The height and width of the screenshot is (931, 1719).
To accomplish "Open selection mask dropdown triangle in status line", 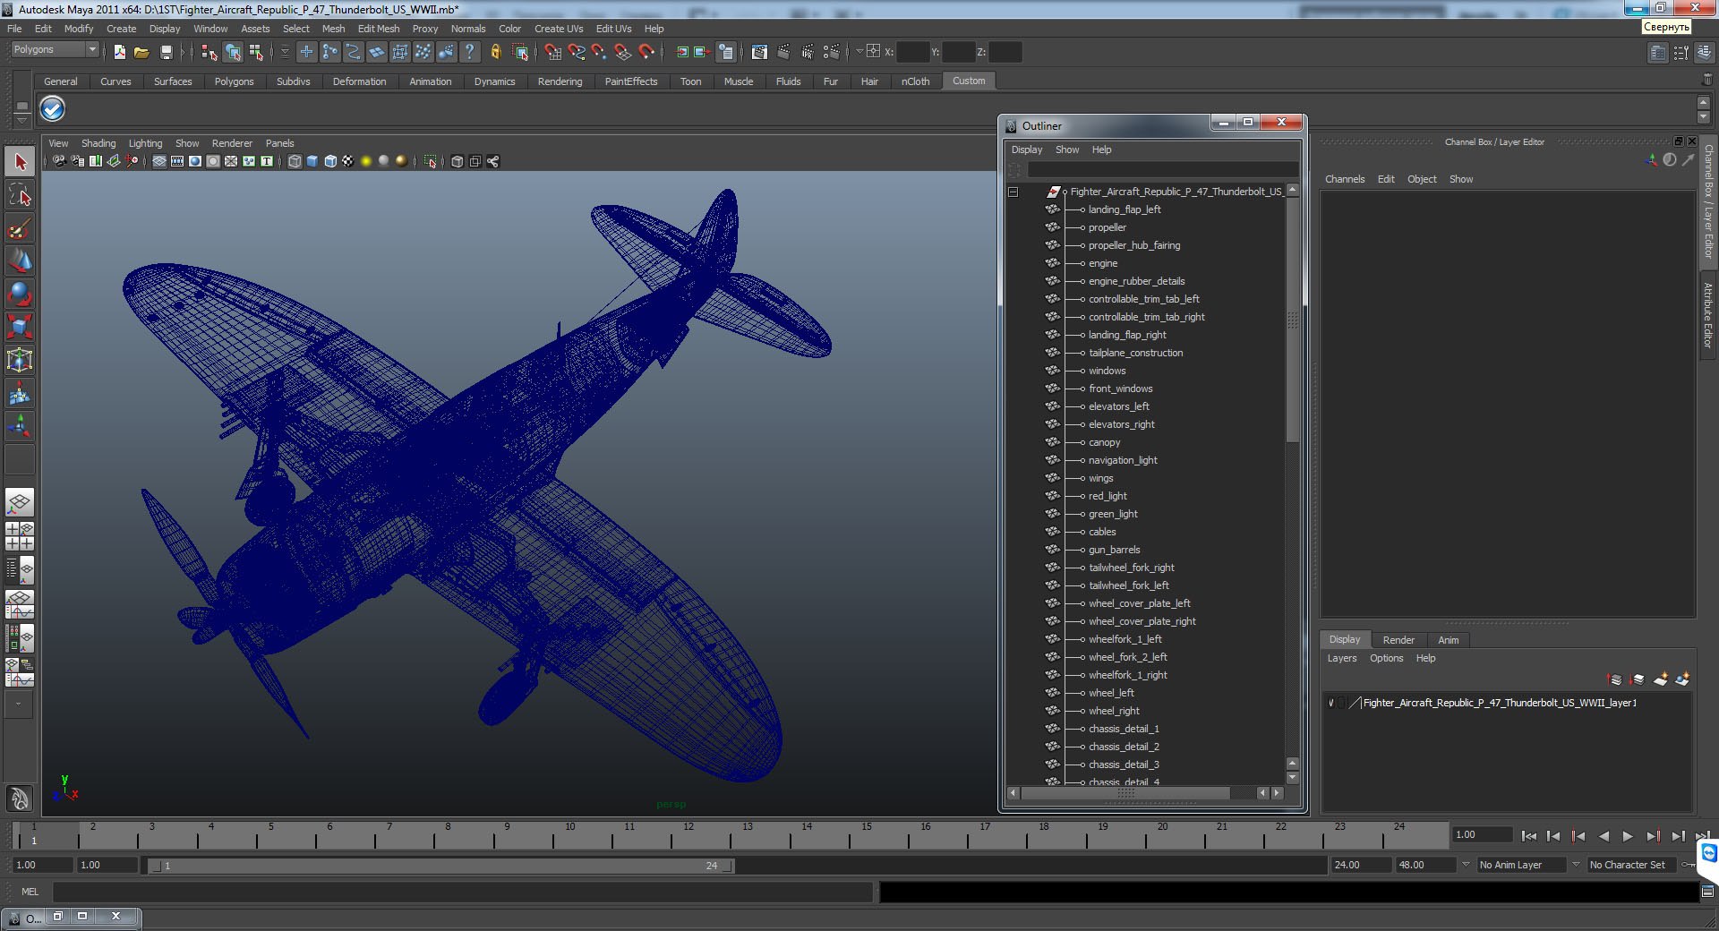I will [285, 53].
